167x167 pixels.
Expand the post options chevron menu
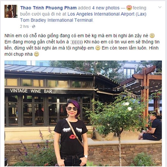pos(160,7)
